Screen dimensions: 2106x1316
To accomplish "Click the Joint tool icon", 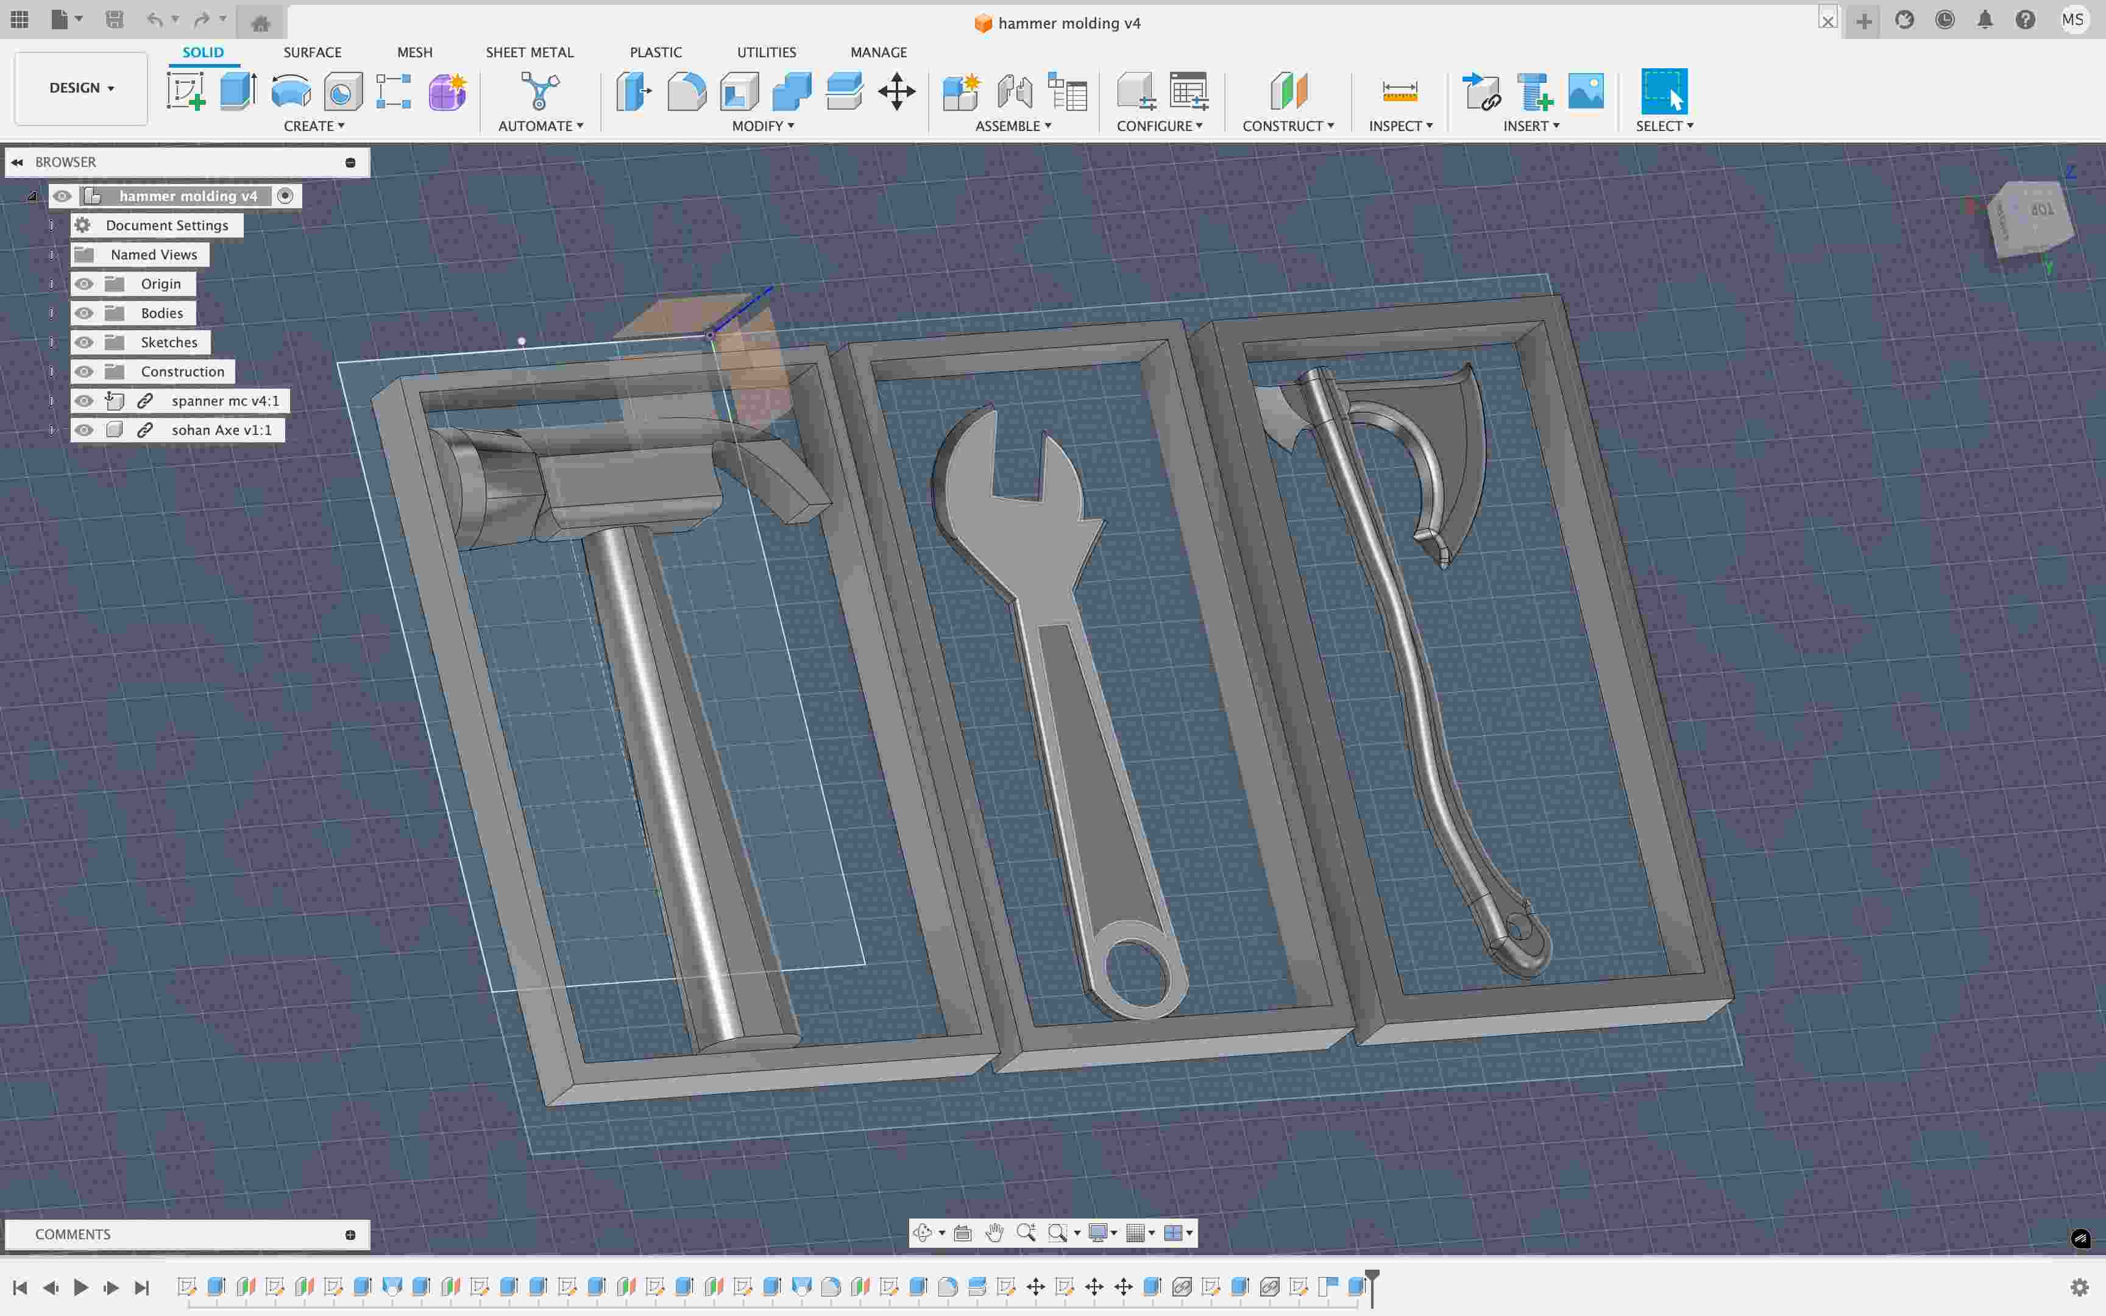I will tap(1015, 91).
